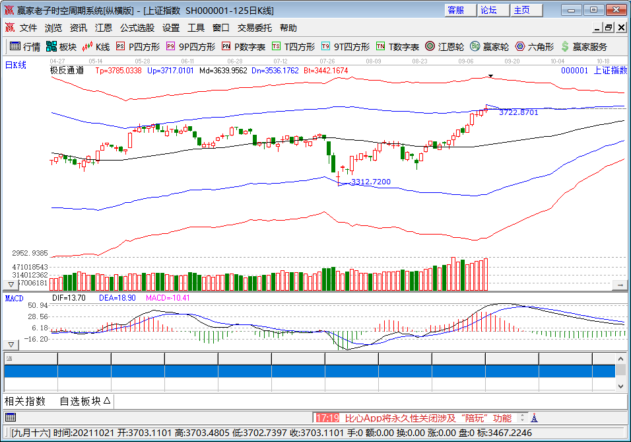
Task: Click the Dn=3536.1762 channel value
Action: coord(275,71)
